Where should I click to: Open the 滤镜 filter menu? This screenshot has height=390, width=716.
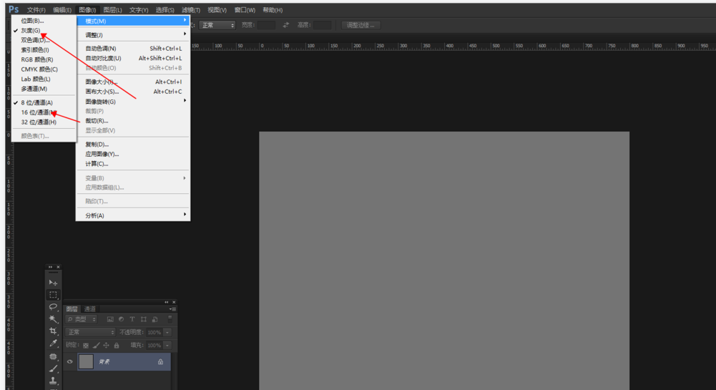coord(190,10)
